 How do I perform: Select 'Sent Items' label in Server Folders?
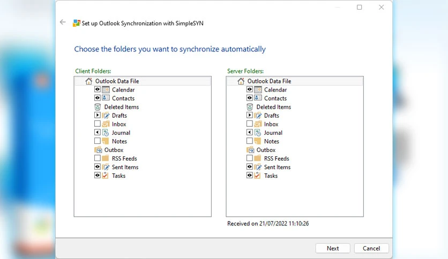coord(277,167)
